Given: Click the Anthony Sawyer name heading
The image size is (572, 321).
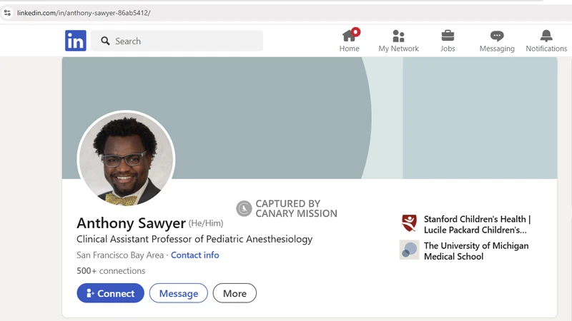Looking at the screenshot, I should (131, 223).
